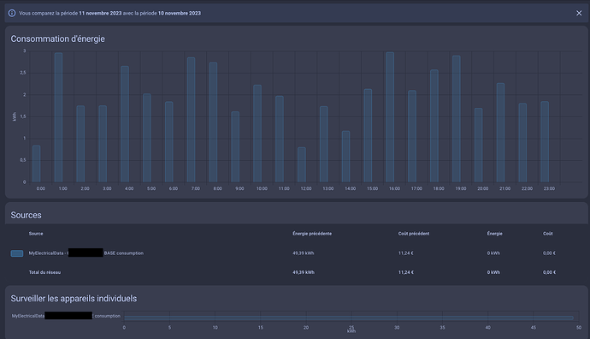Select the 14:00 consumption bar
This screenshot has width=590, height=339.
pyautogui.click(x=345, y=157)
